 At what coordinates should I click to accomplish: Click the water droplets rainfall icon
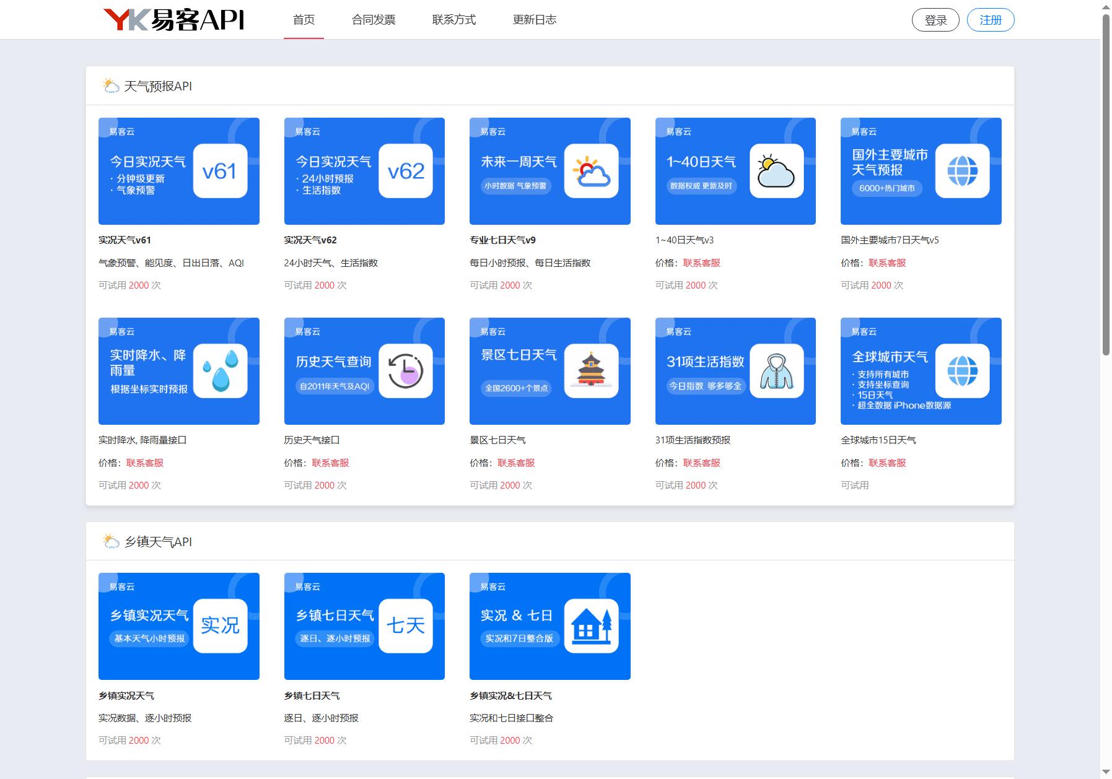point(220,371)
